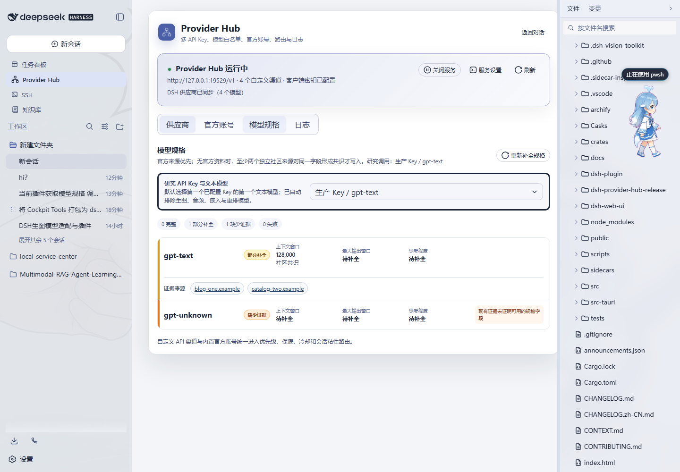Click the node_modules folder icon
Viewport: 680px width, 472px height.
click(x=585, y=222)
